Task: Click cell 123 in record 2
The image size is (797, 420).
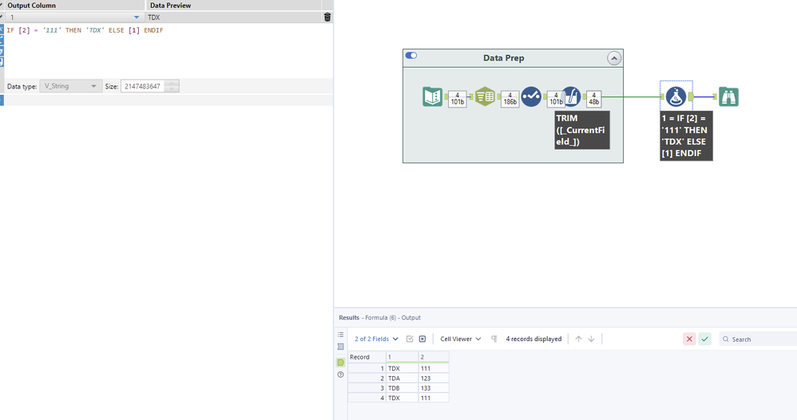Action: (434, 379)
